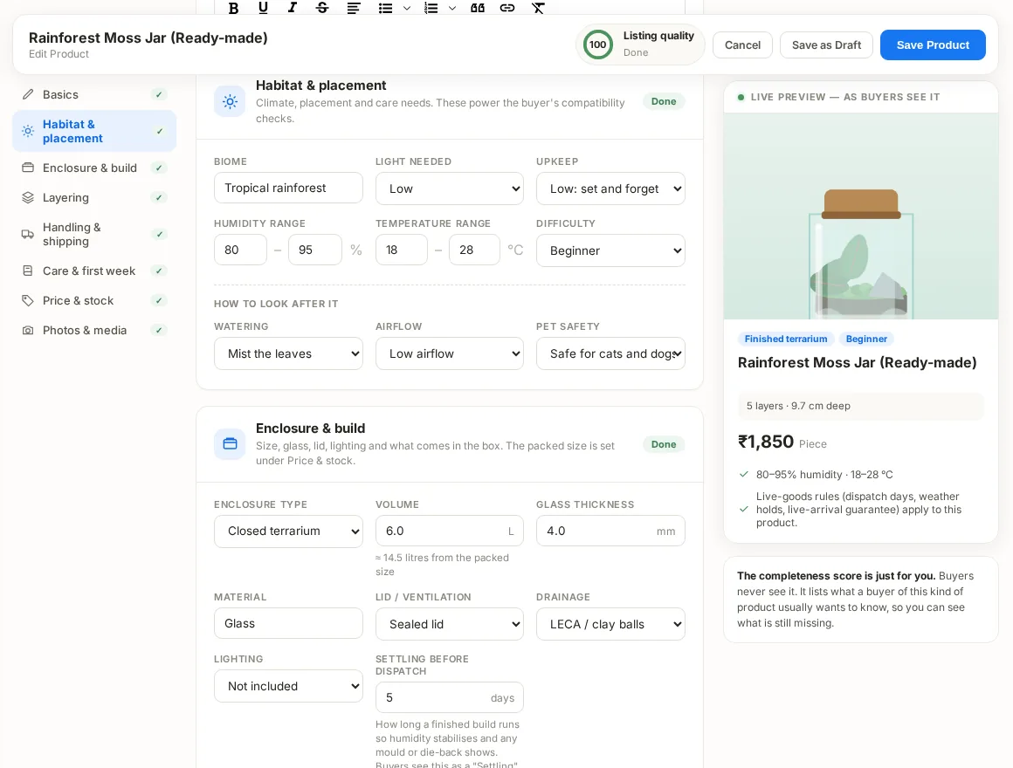Screen dimensions: 1013x768
Task: Click the terrarium preview image
Action: 860,216
